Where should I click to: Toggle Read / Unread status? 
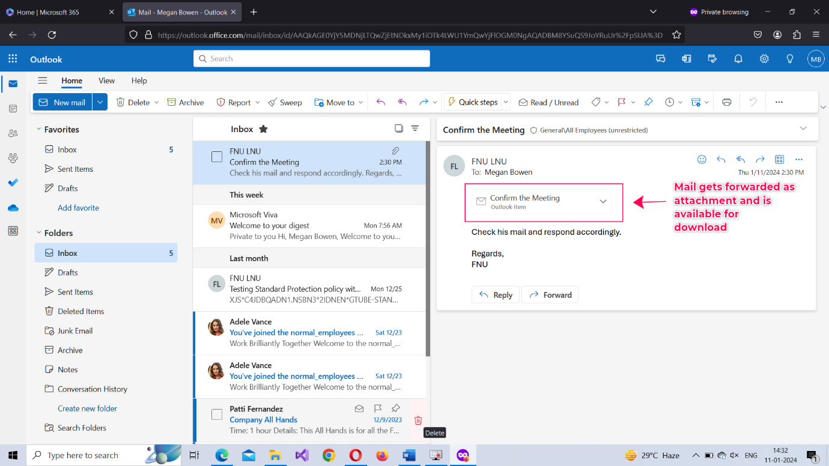548,102
